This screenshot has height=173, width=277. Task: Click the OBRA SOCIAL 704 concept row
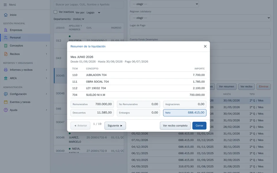tap(138, 82)
